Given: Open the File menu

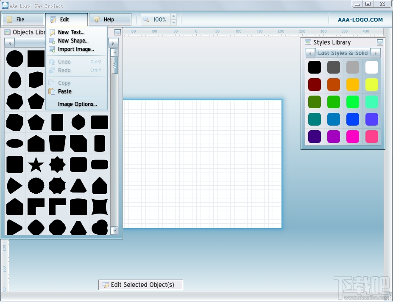Looking at the screenshot, I should click(23, 19).
